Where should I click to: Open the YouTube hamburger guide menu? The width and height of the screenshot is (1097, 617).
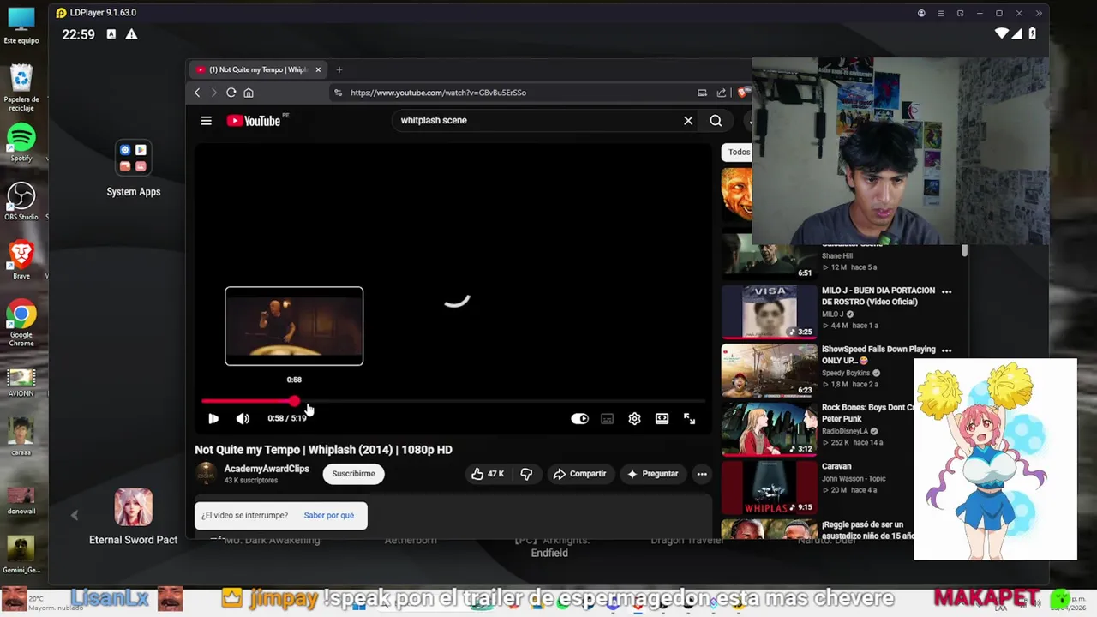[x=206, y=121]
